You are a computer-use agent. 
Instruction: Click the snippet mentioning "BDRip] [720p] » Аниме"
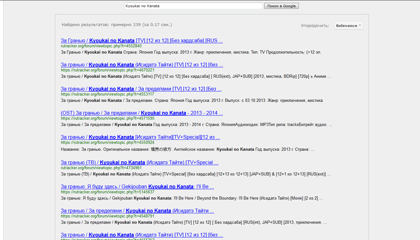[196, 76]
